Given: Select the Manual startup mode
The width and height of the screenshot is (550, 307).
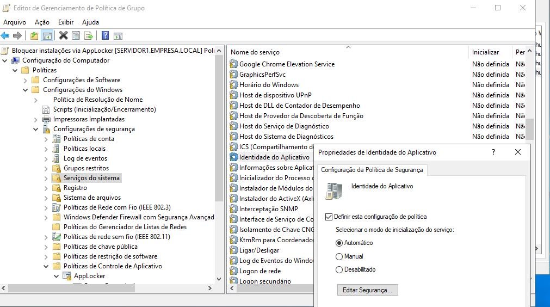Looking at the screenshot, I should [339, 257].
